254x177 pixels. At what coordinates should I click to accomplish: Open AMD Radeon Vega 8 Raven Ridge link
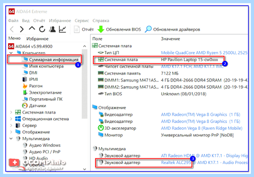[202, 128]
